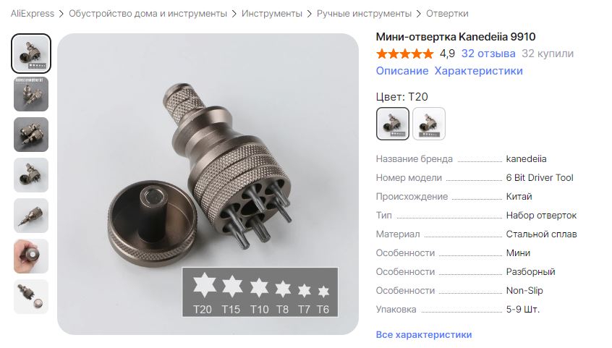Image resolution: width=612 pixels, height=348 pixels.
Task: Select the fourth product thumbnail
Action: click(x=31, y=175)
